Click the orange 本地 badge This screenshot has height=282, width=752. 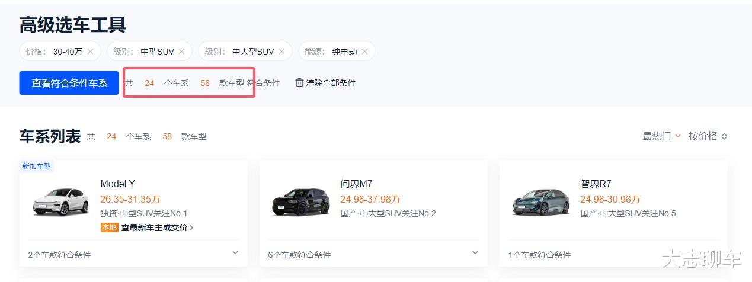109,227
